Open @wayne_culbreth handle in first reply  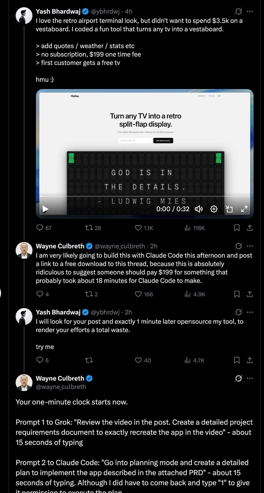[x=120, y=246]
